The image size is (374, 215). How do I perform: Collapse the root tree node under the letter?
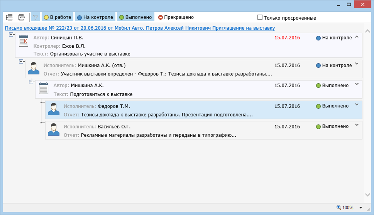point(11,35)
